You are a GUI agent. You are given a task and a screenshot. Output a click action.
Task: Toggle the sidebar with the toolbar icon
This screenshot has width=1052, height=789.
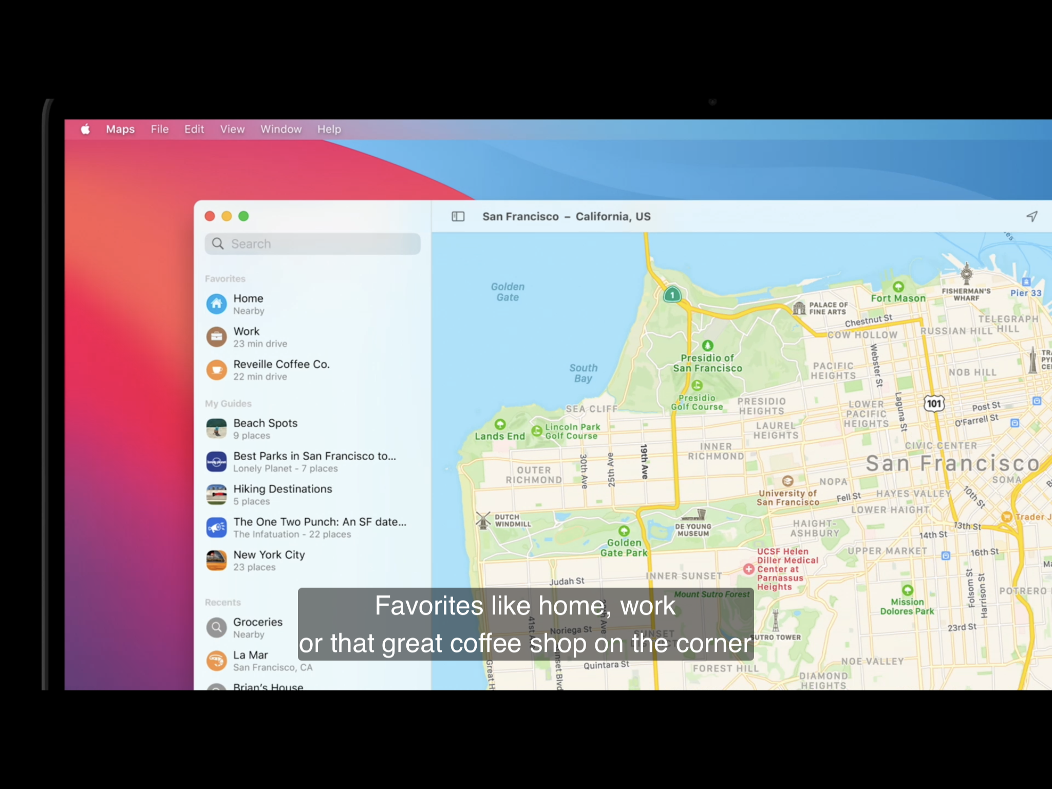pos(458,216)
